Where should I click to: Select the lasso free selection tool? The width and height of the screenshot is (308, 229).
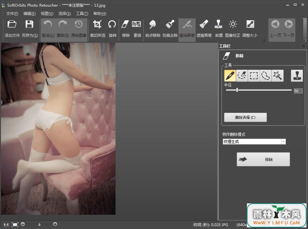click(x=265, y=75)
